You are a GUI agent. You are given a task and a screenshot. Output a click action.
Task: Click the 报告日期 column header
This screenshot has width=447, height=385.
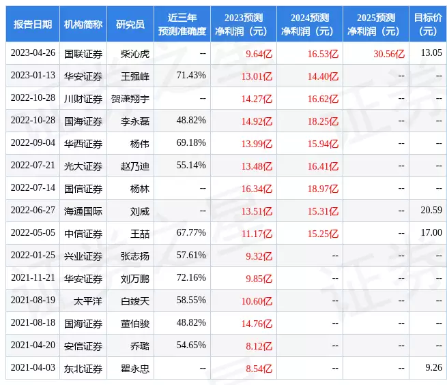click(33, 24)
